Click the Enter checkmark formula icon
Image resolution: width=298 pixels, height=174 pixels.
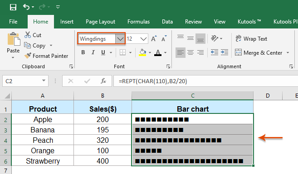pos(87,81)
